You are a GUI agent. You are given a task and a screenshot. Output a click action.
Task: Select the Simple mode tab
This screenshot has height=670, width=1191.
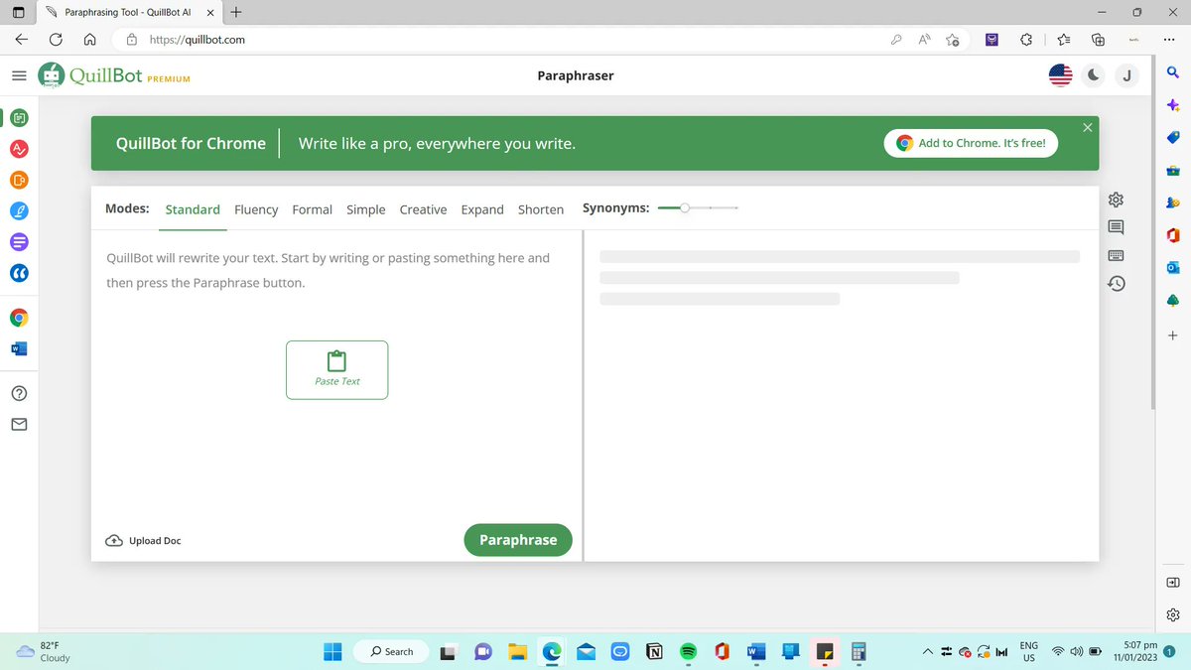(x=366, y=209)
